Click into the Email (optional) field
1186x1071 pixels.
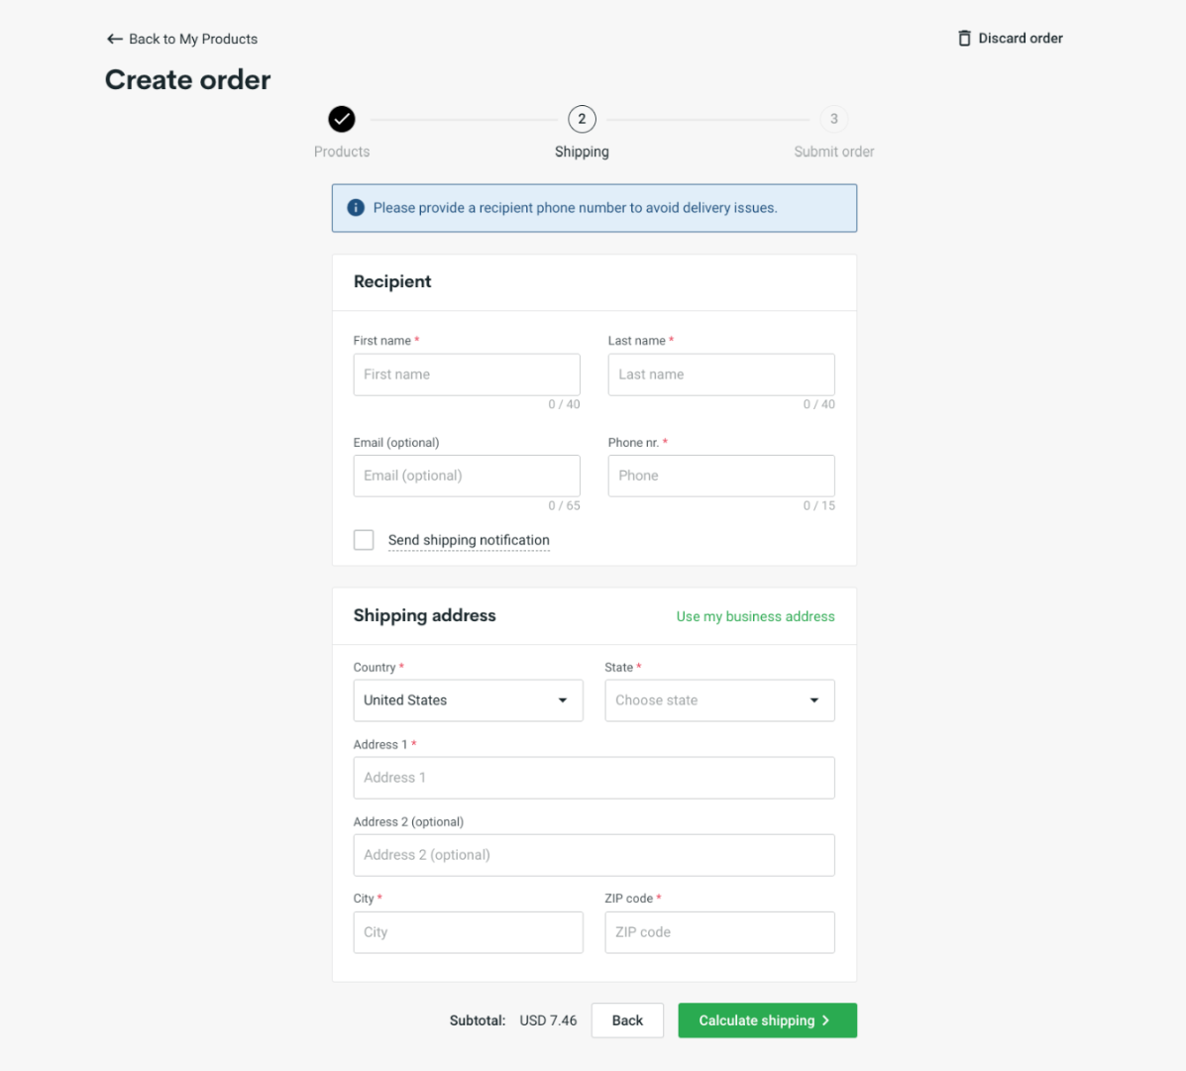click(467, 476)
